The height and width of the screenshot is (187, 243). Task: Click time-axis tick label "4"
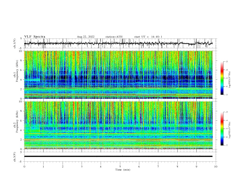click(101, 167)
